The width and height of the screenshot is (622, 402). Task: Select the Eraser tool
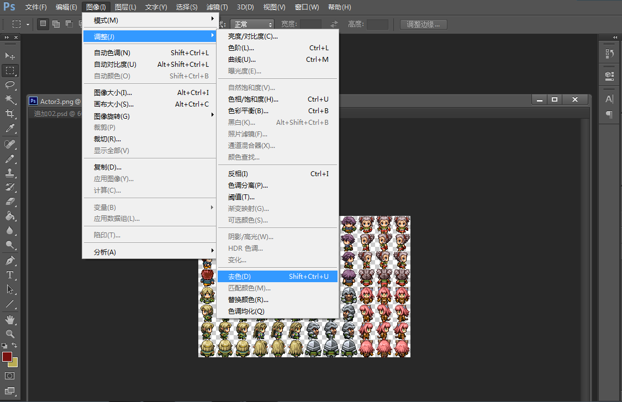click(x=10, y=202)
